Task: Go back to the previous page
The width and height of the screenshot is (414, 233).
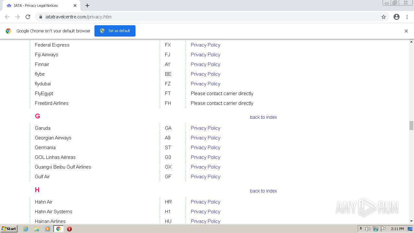Action: coord(7,17)
